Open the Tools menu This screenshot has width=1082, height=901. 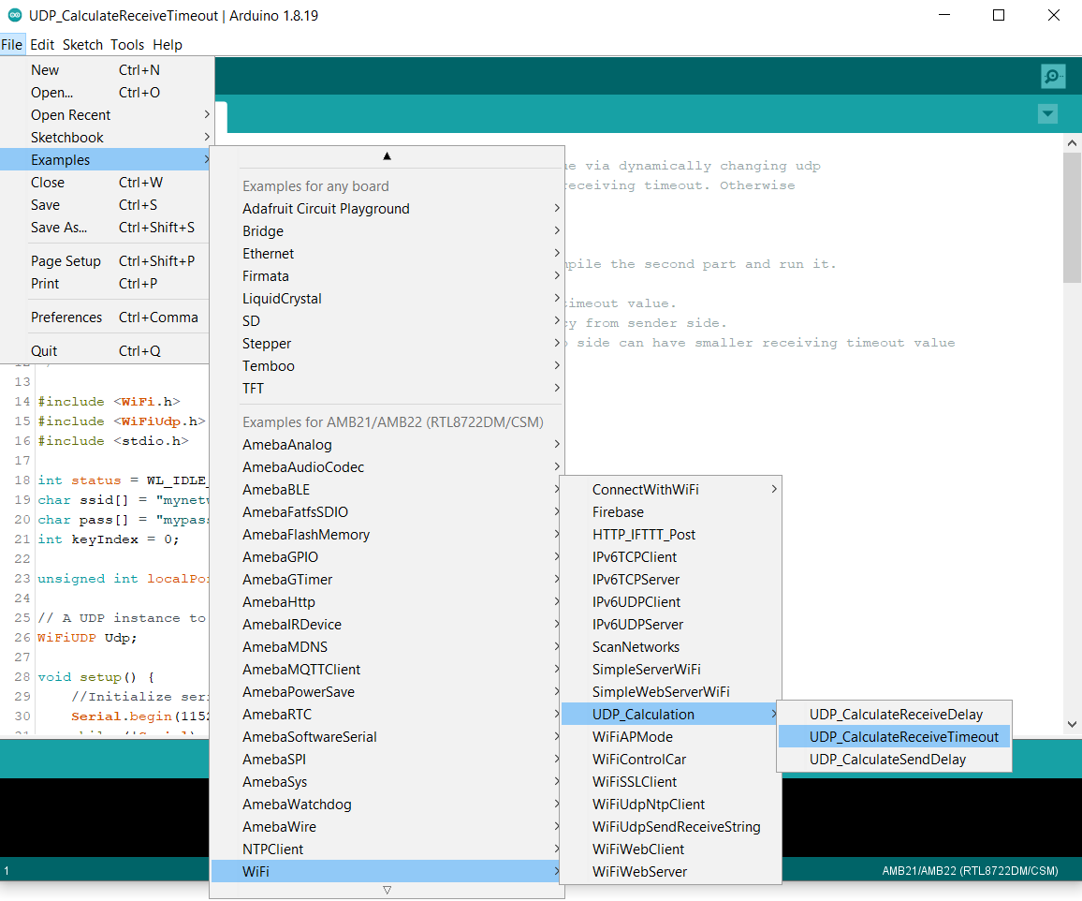click(x=127, y=45)
